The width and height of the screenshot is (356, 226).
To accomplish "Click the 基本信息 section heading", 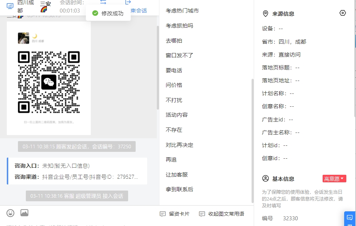I will 283,179.
